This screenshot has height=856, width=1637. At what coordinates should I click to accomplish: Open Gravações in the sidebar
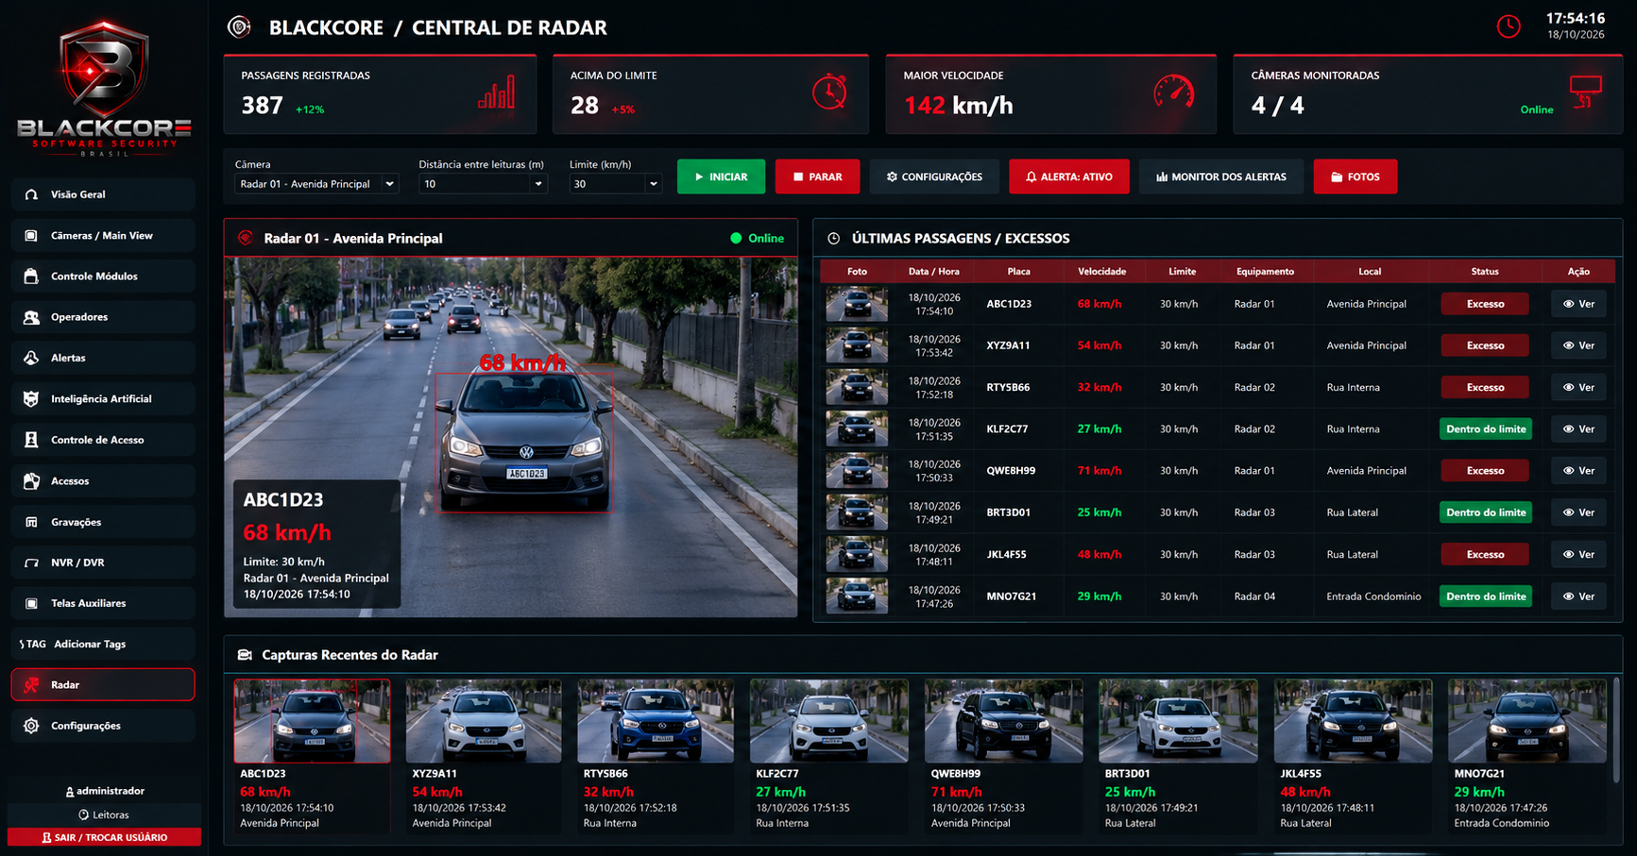[103, 522]
